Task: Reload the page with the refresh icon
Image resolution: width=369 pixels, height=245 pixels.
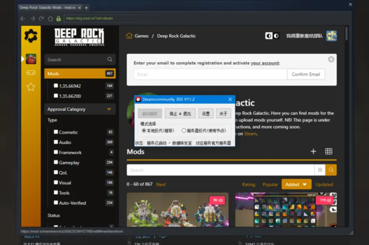Action: click(41, 18)
